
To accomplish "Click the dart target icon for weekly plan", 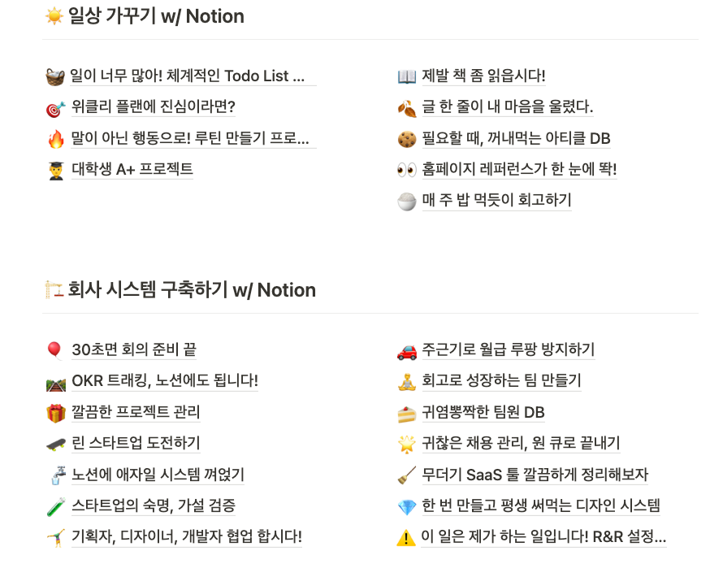I will 56,108.
